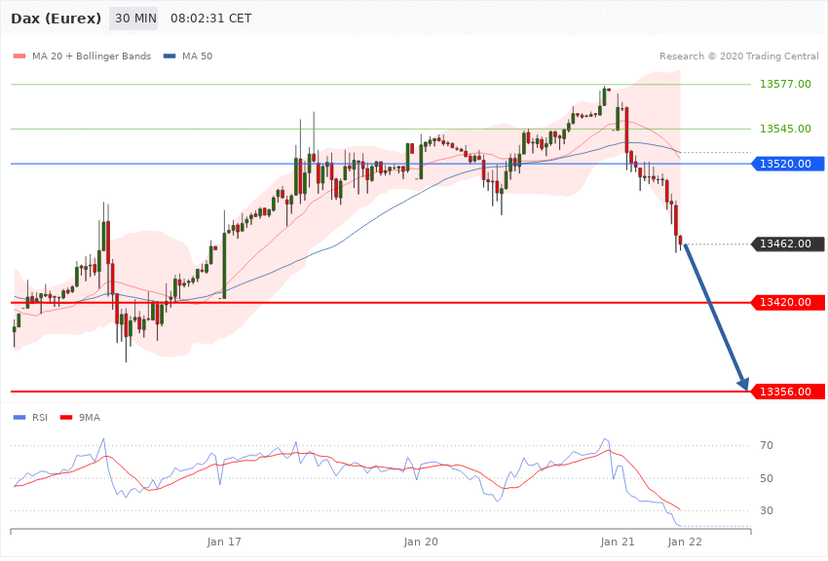Click the 13545.00 resistance level label
Screen dimensions: 828x561
pos(785,129)
